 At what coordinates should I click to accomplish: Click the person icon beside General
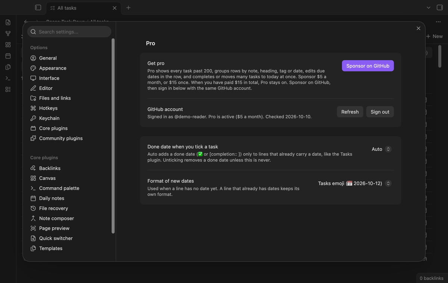pyautogui.click(x=33, y=58)
